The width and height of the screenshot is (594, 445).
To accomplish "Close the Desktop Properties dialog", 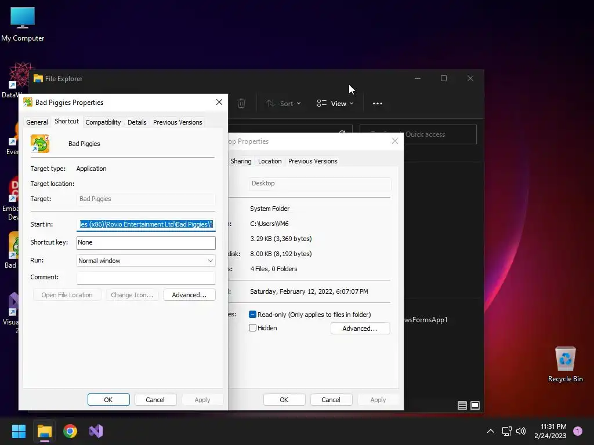I will coord(394,141).
